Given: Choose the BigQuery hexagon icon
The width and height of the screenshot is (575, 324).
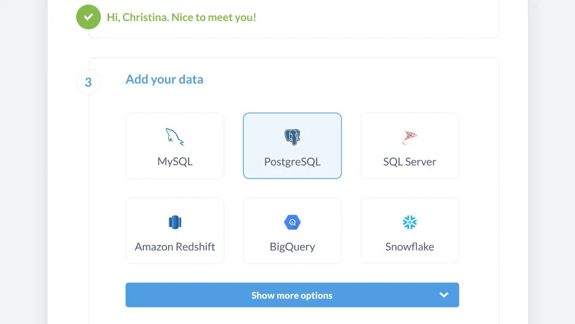Looking at the screenshot, I should click(292, 222).
